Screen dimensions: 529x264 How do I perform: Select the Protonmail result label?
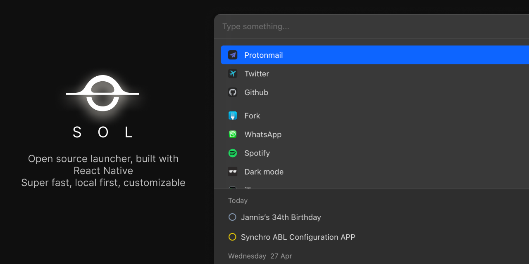(x=264, y=55)
